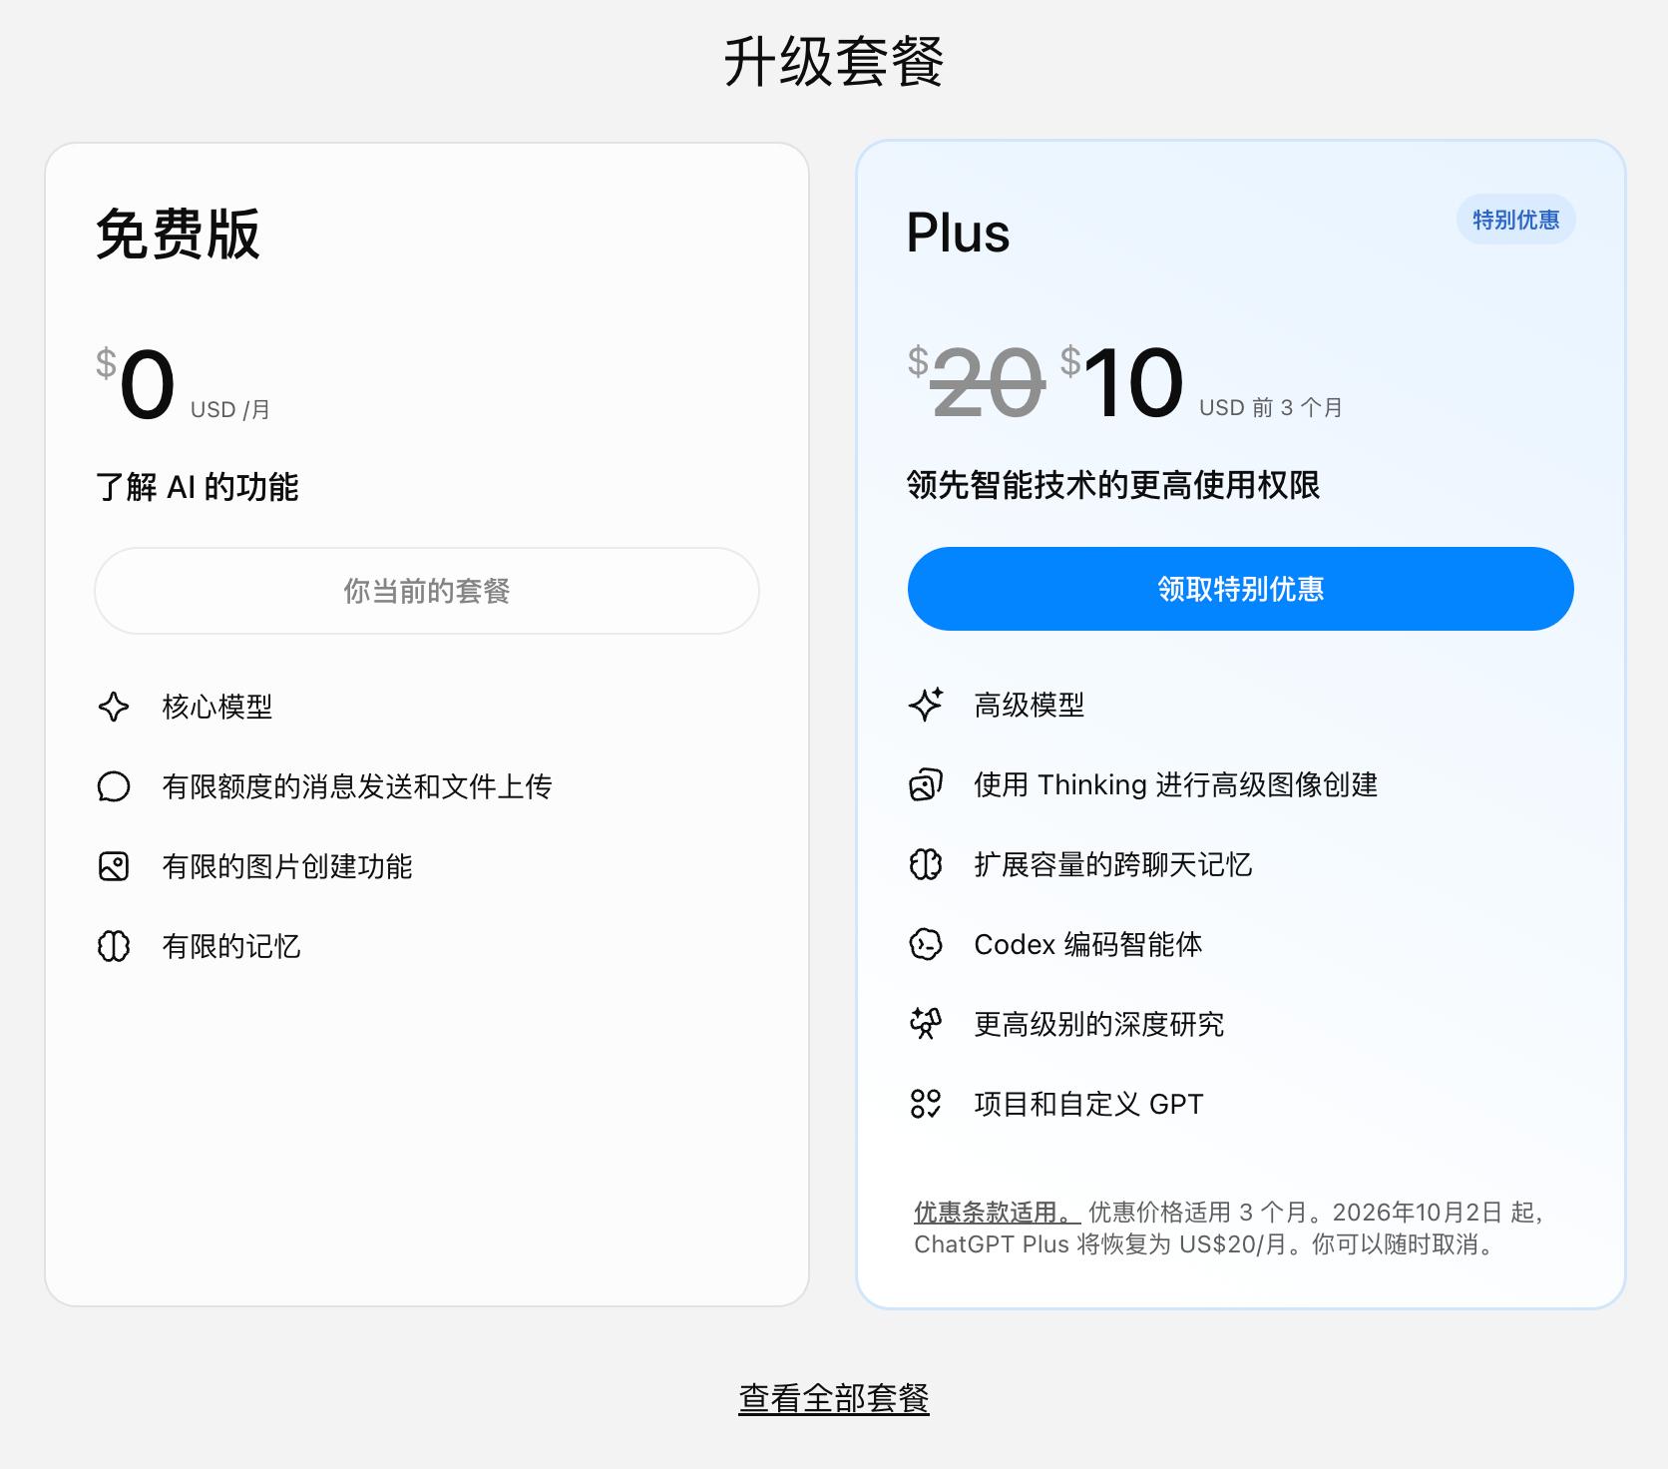This screenshot has height=1469, width=1668.
Task: Click the 特别优惠 badge on the Plus card
Action: pos(1515,220)
